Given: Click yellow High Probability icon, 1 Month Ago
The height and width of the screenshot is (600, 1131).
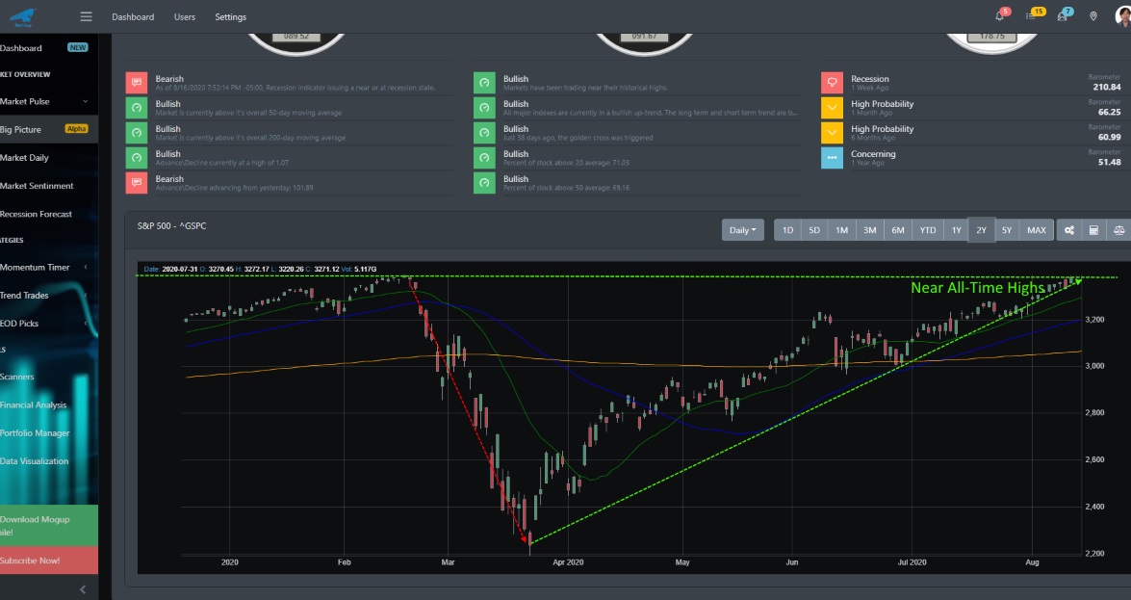Looking at the screenshot, I should (832, 108).
